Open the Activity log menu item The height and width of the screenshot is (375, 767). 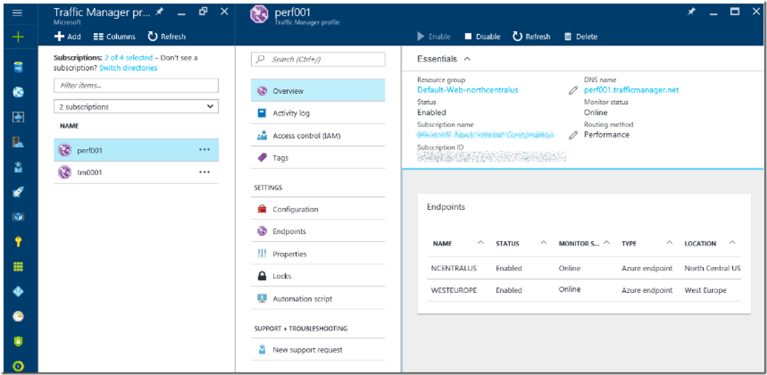(318, 113)
